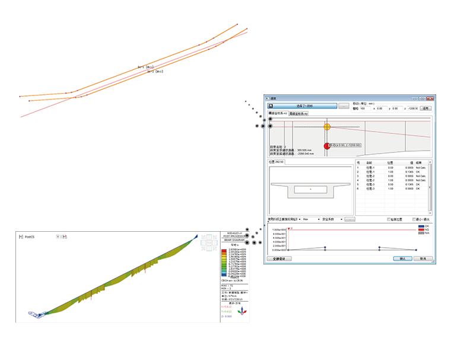Select row 6 in the results table
451x342 pixels.
[392, 189]
